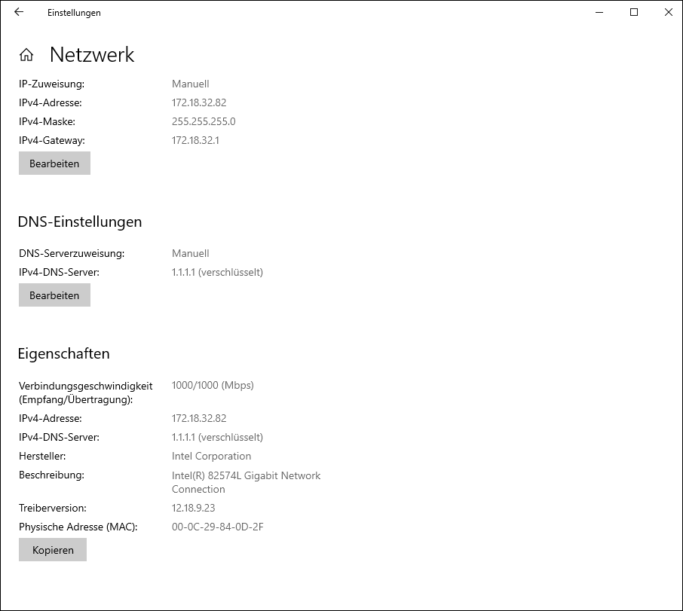Click the Netzwerk page heading
The height and width of the screenshot is (611, 683).
pos(92,55)
